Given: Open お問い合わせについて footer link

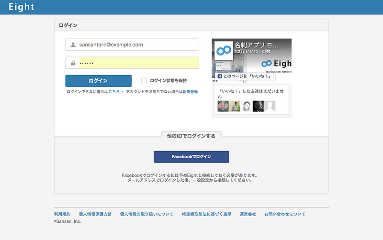Looking at the screenshot, I should click(285, 214).
